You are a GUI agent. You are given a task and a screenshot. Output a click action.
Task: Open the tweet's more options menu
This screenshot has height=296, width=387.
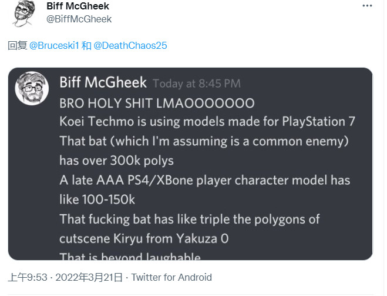pos(366,7)
